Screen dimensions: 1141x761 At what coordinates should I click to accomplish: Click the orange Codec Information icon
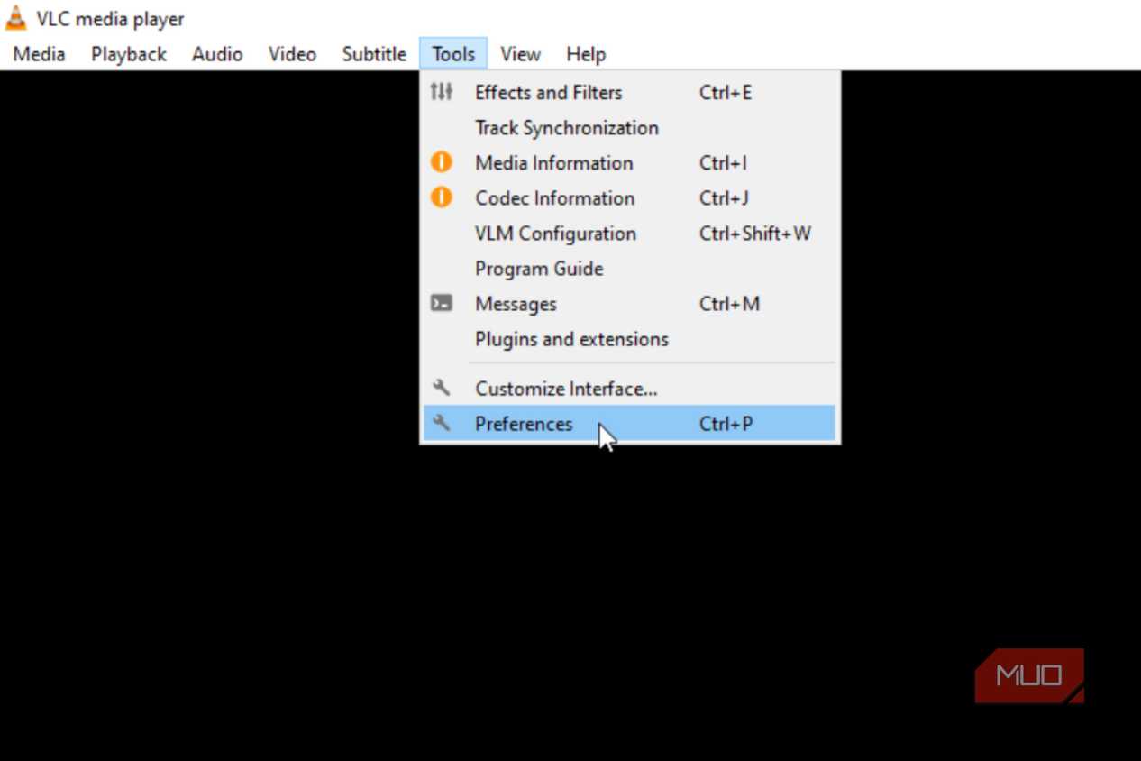click(x=441, y=197)
